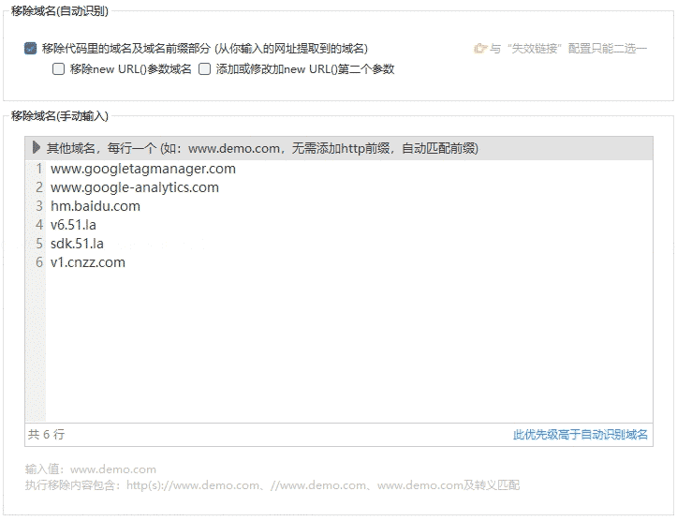Enable 添加或修改加new URL()第二个参数 checkbox
This screenshot has height=521, width=677.
[x=204, y=69]
